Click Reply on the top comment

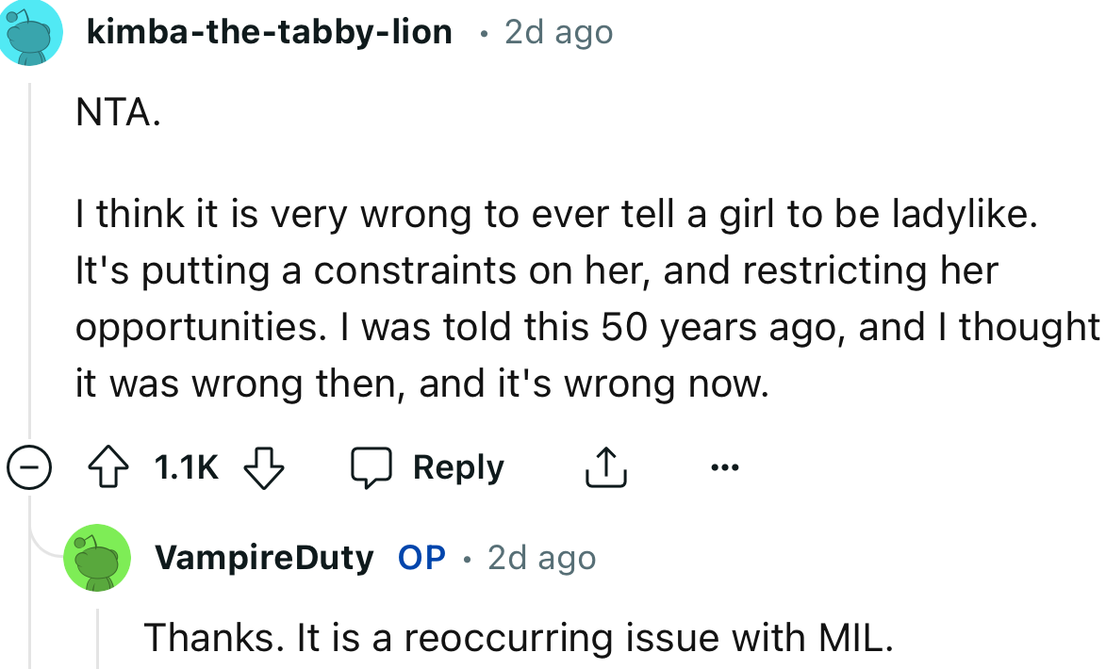tap(457, 465)
